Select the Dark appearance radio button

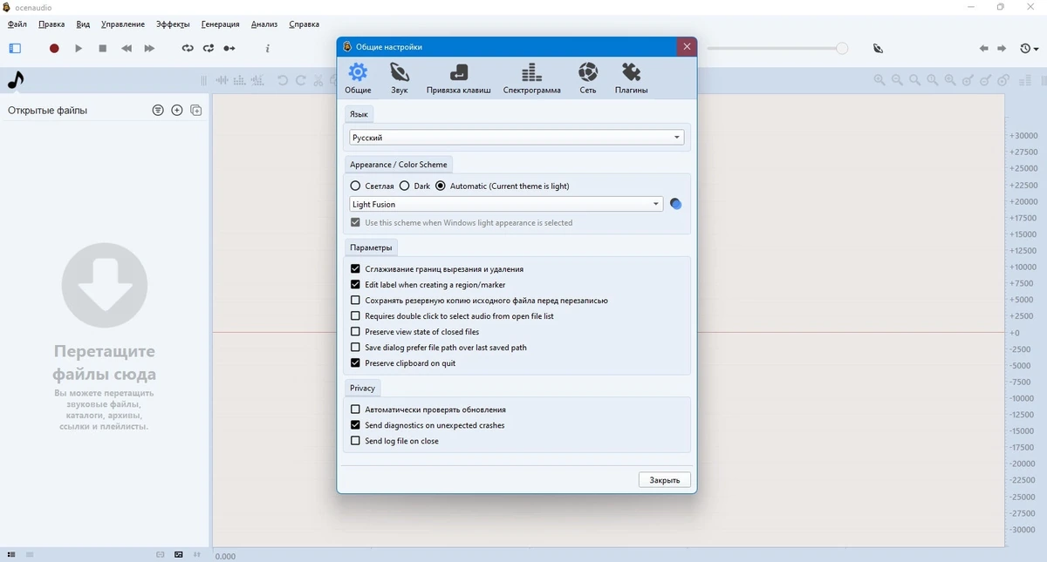(405, 186)
